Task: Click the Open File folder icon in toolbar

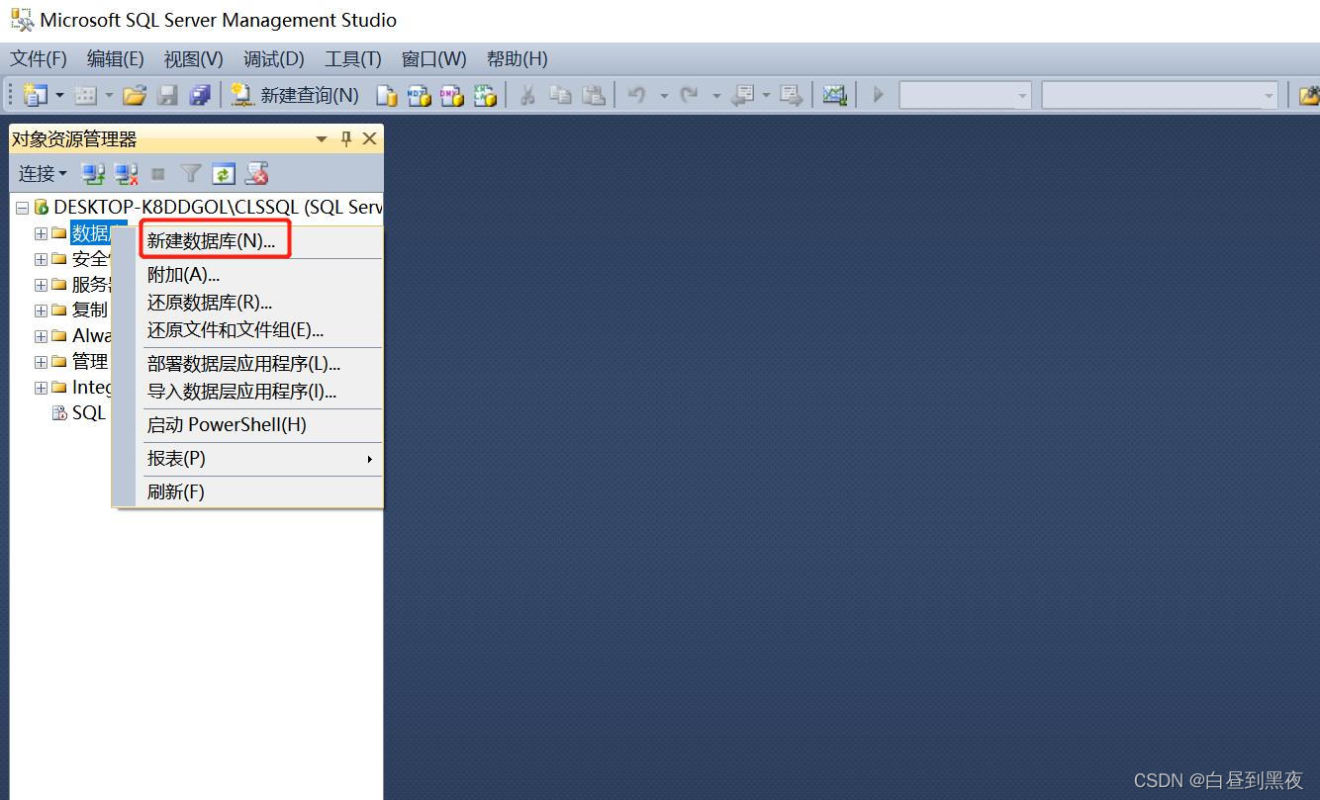Action: (135, 95)
